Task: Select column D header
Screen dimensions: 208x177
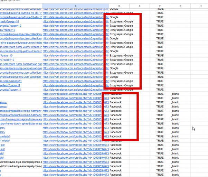Action: pos(119,6)
